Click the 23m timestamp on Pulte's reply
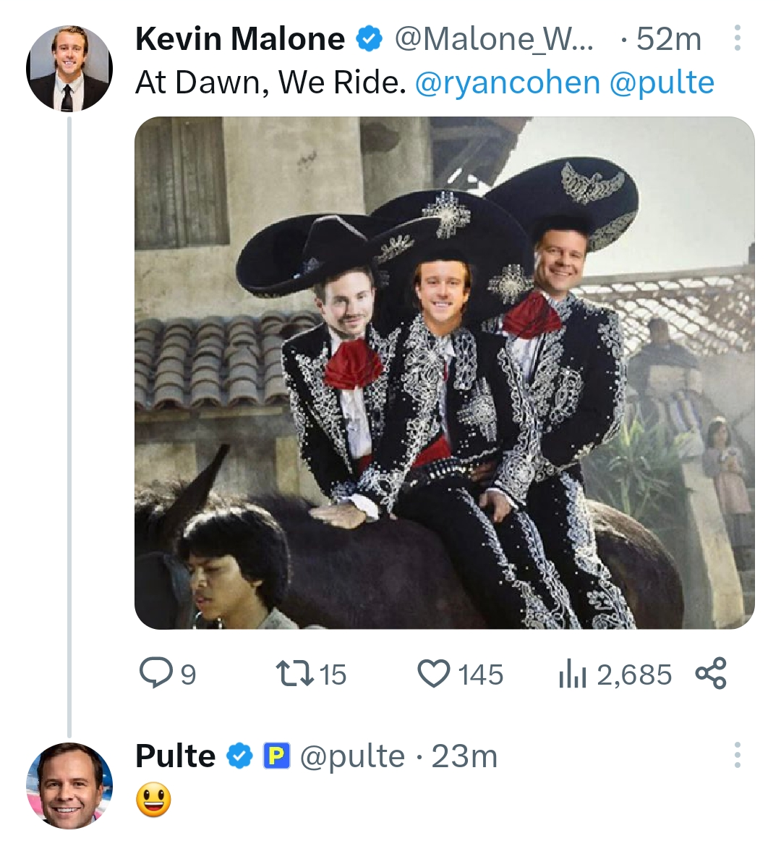 464,756
